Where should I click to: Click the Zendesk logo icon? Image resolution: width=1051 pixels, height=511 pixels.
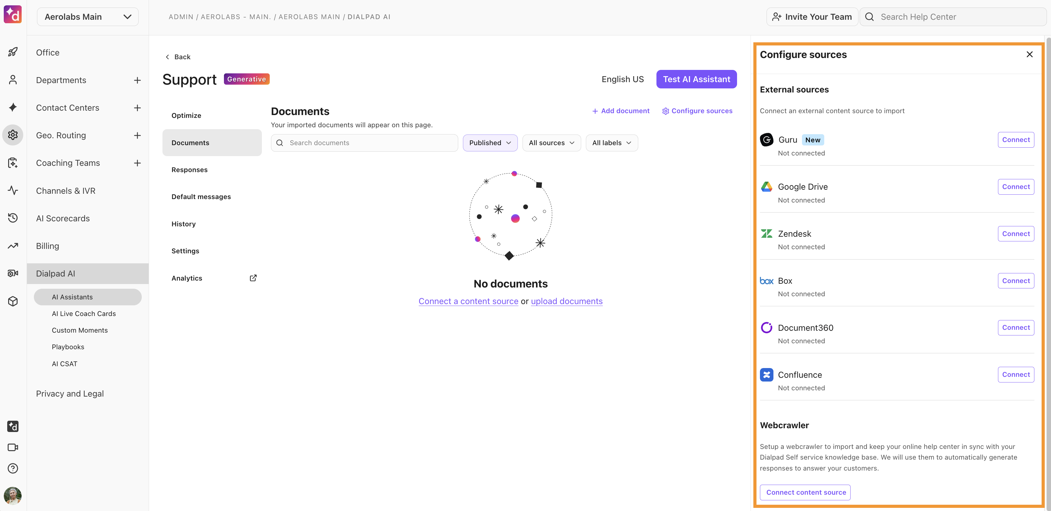click(767, 234)
